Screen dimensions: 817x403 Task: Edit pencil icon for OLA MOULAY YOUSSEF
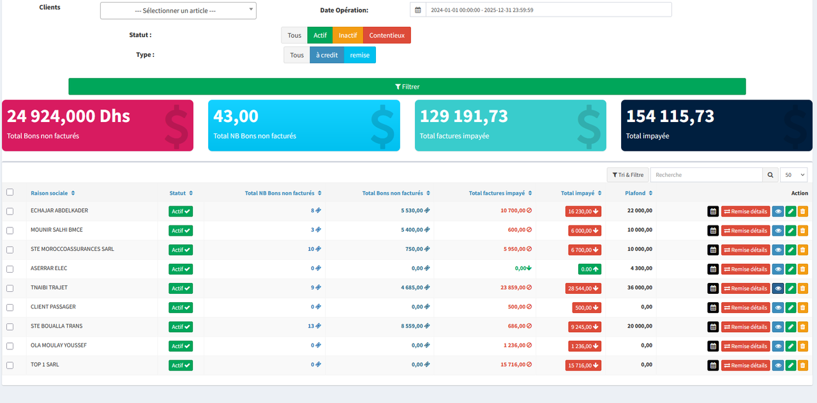coord(791,346)
